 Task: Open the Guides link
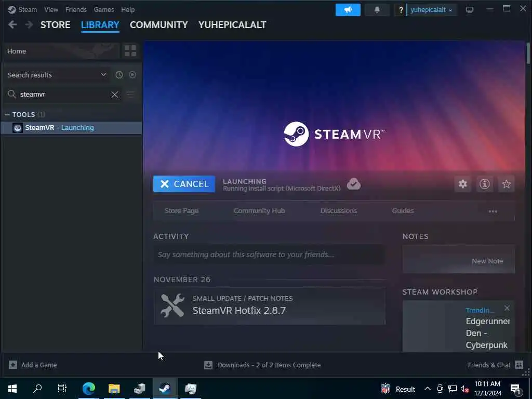(403, 211)
